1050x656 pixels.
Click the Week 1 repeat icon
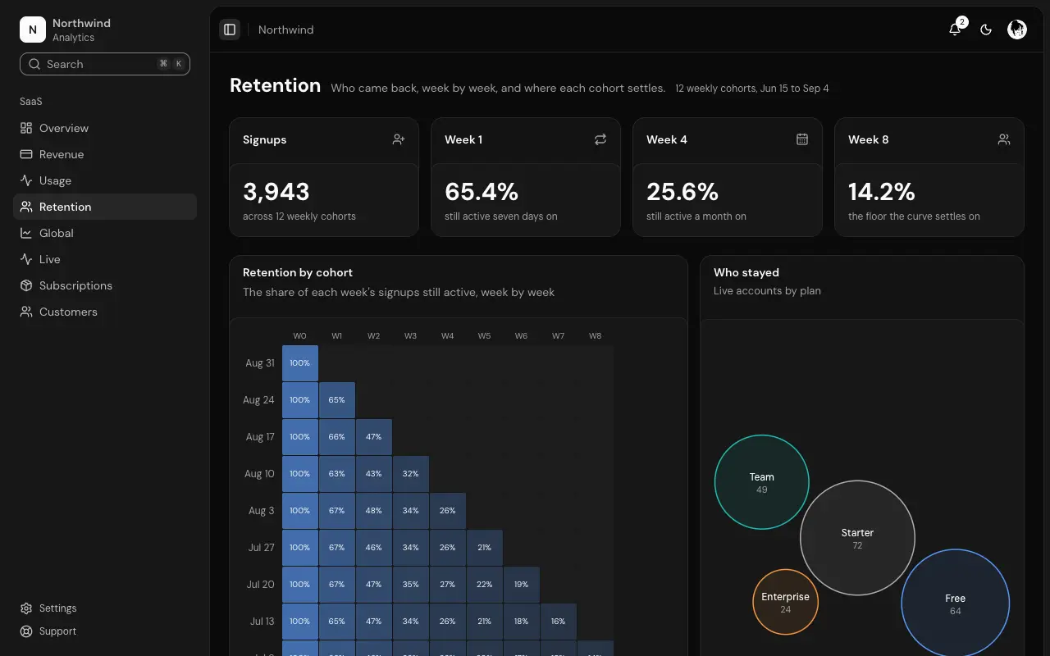click(600, 139)
